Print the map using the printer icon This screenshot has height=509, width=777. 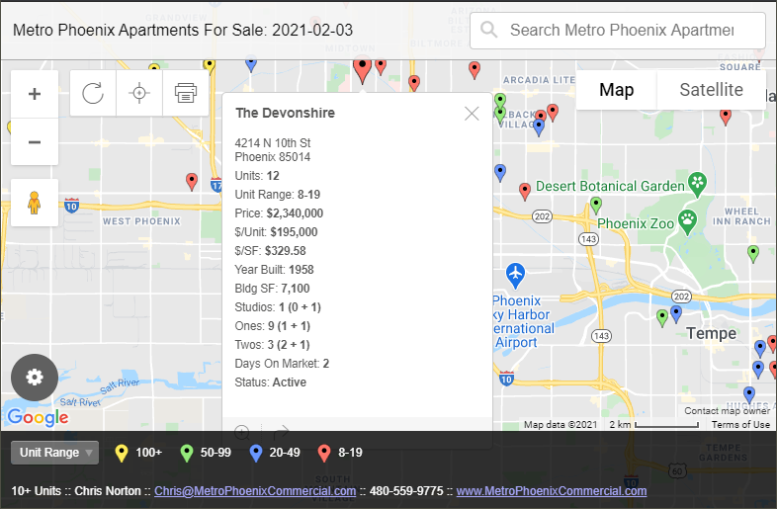[x=185, y=93]
